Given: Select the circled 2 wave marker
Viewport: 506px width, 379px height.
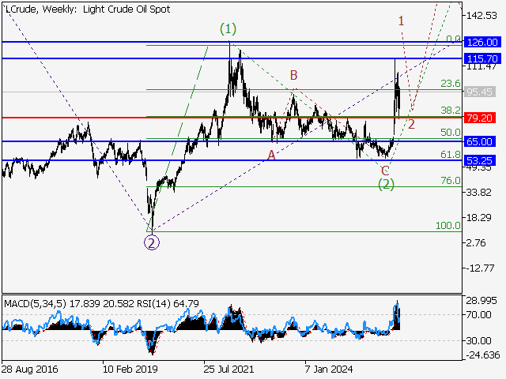Looking at the screenshot, I should pyautogui.click(x=151, y=242).
